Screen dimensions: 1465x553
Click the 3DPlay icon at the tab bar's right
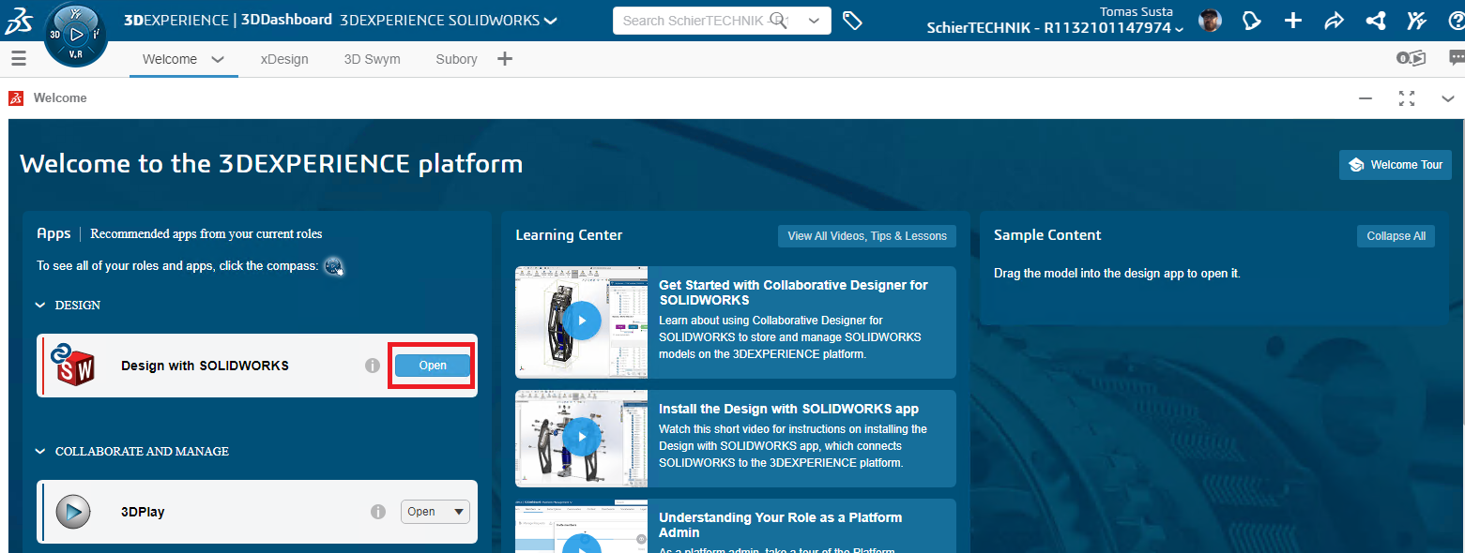point(1411,59)
